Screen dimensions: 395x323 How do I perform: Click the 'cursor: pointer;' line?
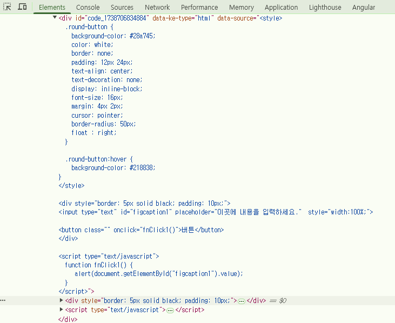[97, 115]
